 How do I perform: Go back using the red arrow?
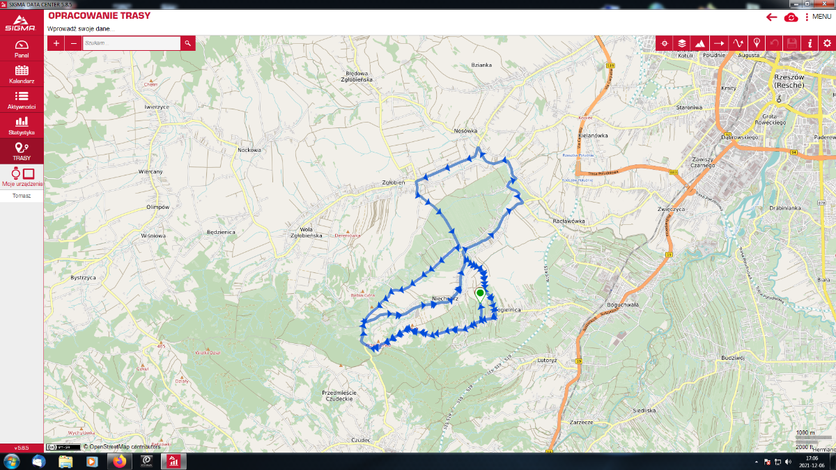pos(771,17)
